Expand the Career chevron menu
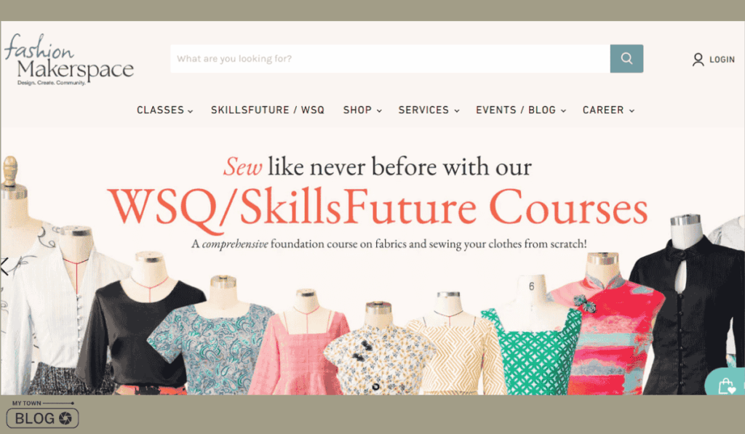 [632, 110]
